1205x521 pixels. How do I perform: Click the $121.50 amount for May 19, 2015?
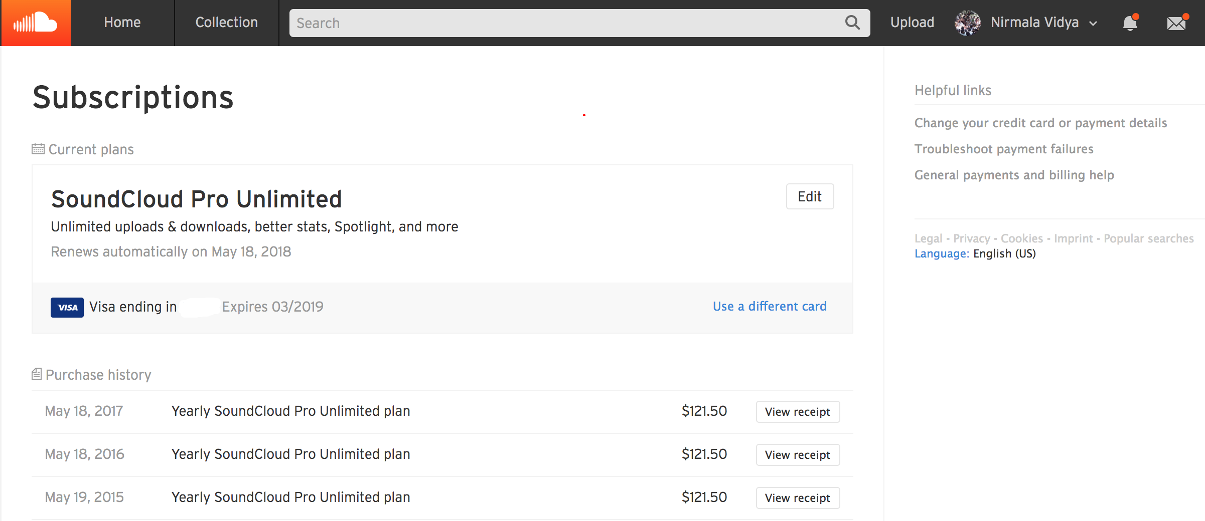pyautogui.click(x=704, y=497)
